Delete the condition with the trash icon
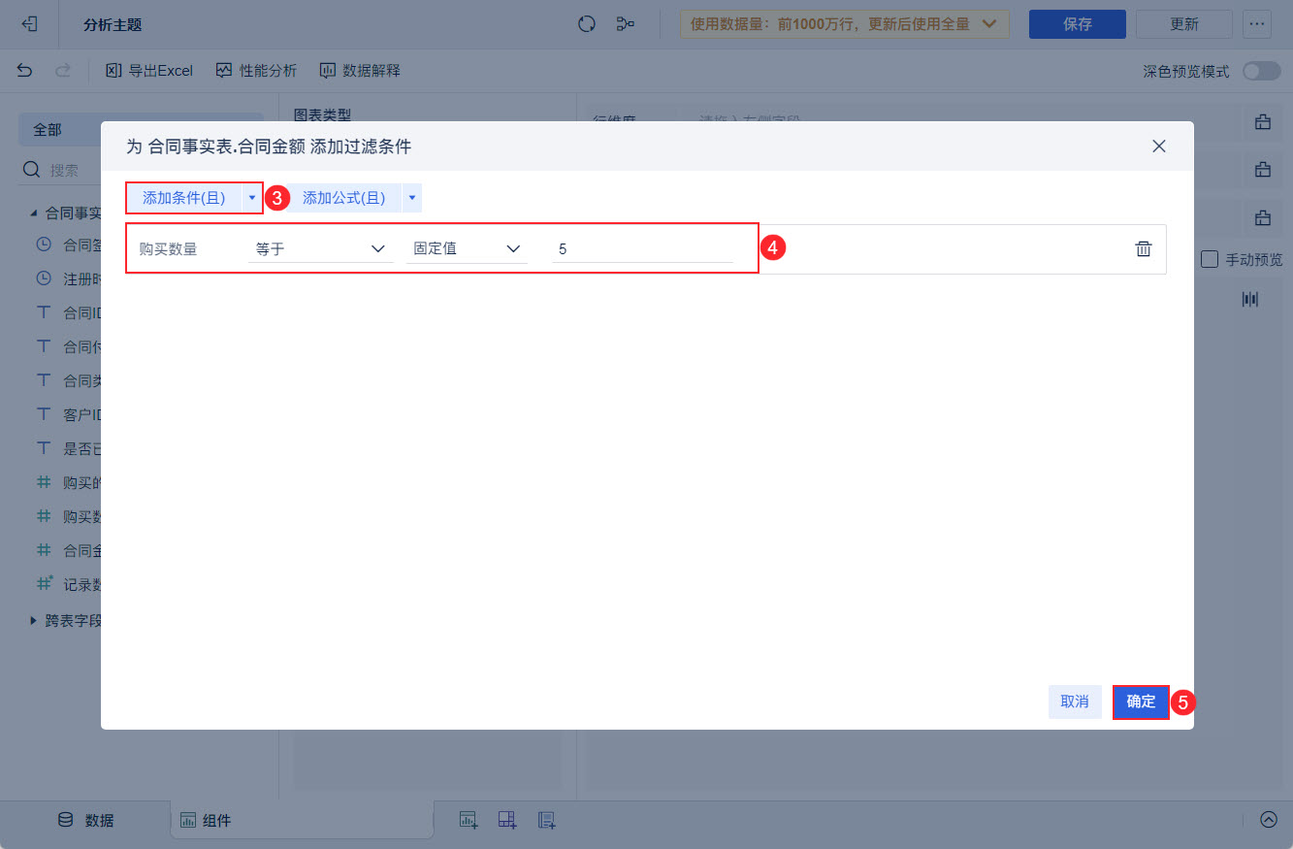Image resolution: width=1293 pixels, height=849 pixels. pyautogui.click(x=1144, y=248)
